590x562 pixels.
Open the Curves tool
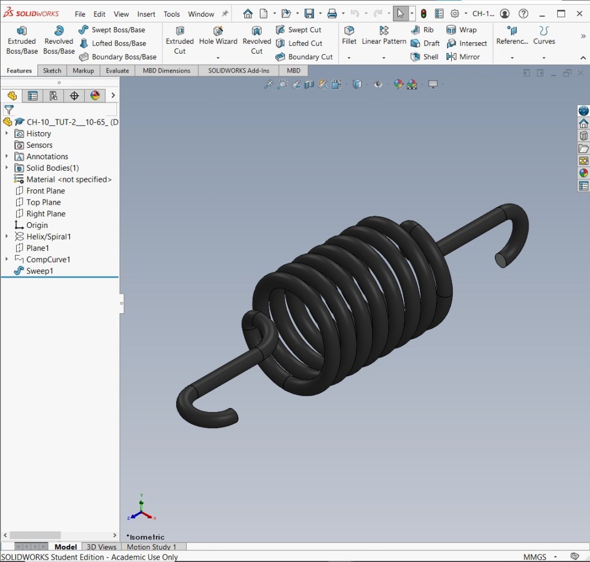544,36
